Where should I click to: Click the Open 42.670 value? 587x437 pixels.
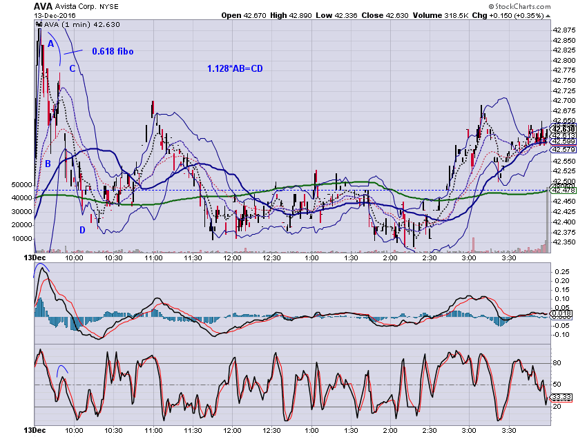244,15
